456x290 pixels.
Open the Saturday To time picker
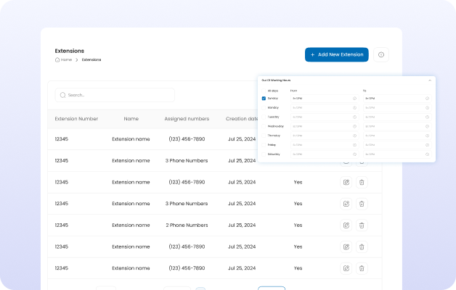coord(396,154)
